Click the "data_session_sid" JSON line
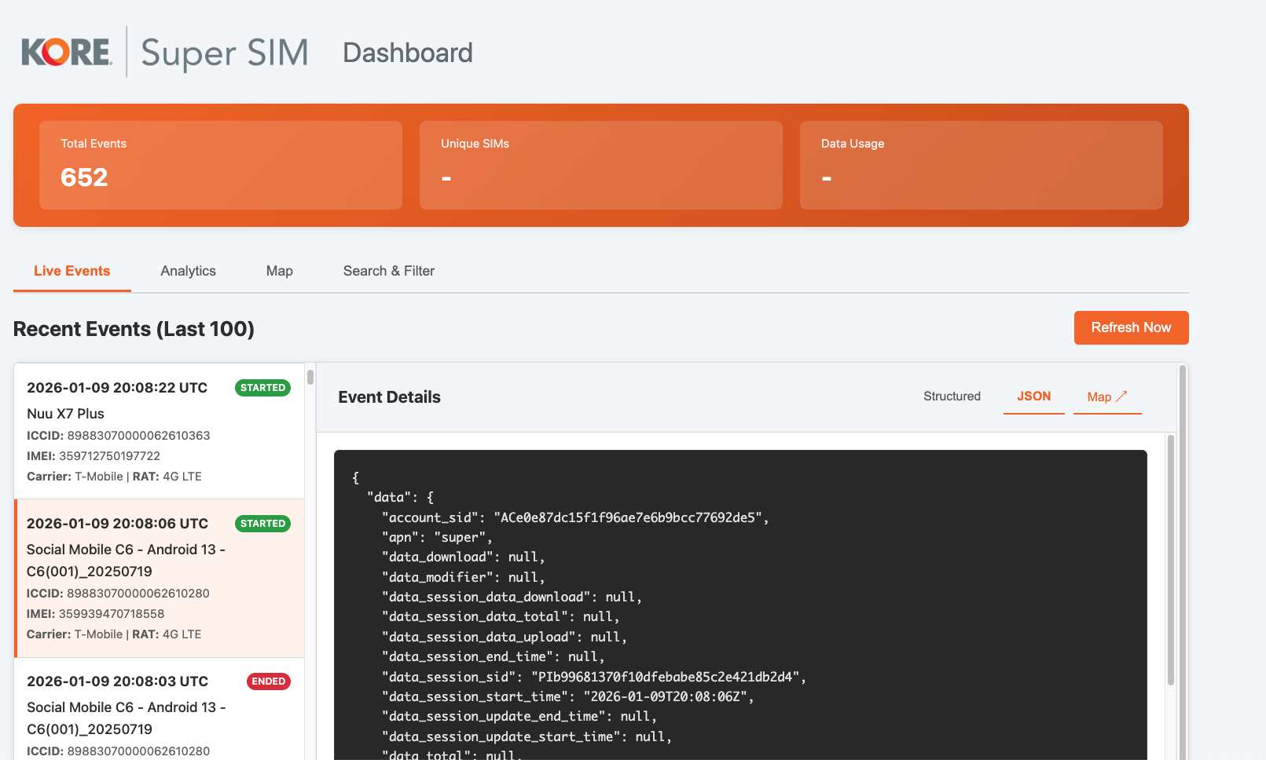Viewport: 1266px width, 760px height. [x=594, y=677]
